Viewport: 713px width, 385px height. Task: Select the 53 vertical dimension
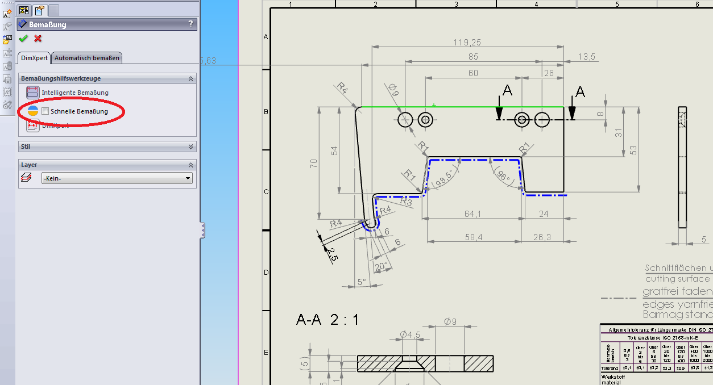click(634, 150)
